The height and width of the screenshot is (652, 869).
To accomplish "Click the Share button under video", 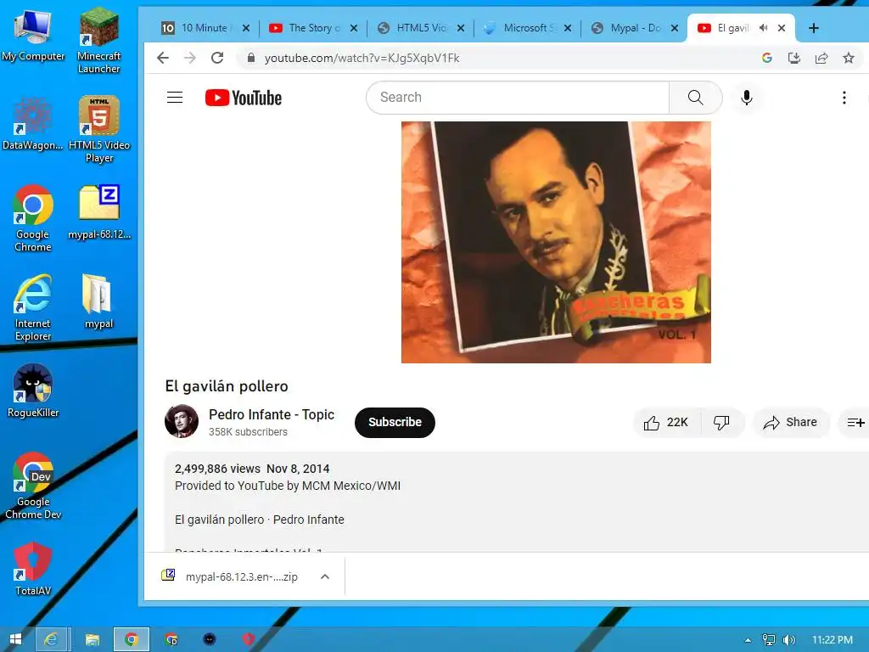I will [791, 423].
